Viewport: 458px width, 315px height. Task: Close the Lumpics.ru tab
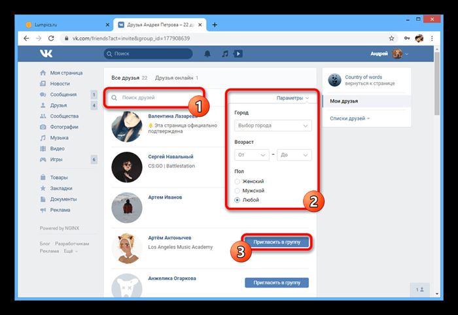pos(107,25)
